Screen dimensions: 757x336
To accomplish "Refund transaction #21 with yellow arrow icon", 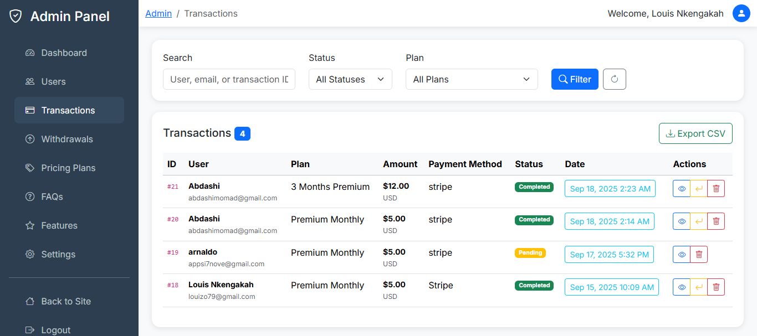I will tap(699, 189).
